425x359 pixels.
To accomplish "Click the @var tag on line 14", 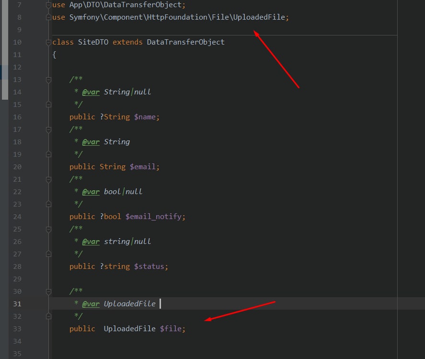I will [91, 92].
